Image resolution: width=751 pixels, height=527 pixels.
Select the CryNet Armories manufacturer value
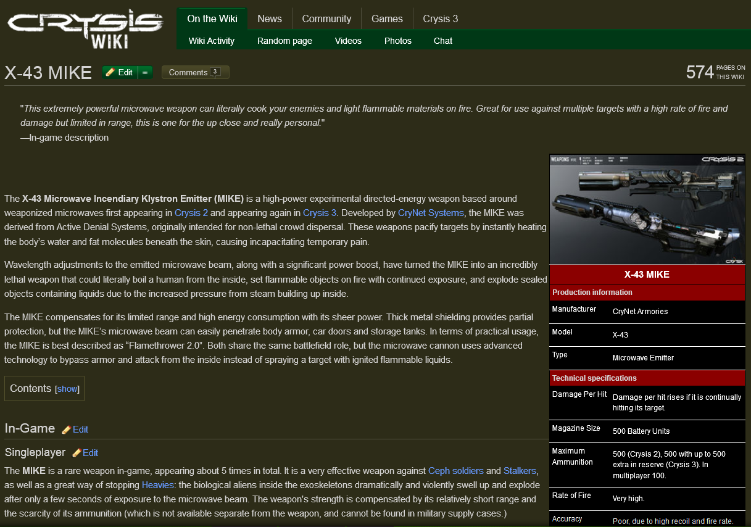tap(640, 312)
